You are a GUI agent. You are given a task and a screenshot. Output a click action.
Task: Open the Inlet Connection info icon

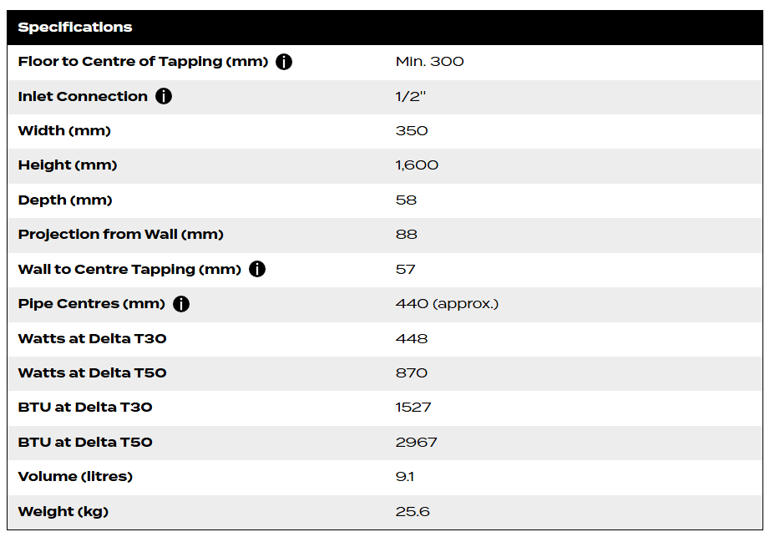tap(164, 96)
